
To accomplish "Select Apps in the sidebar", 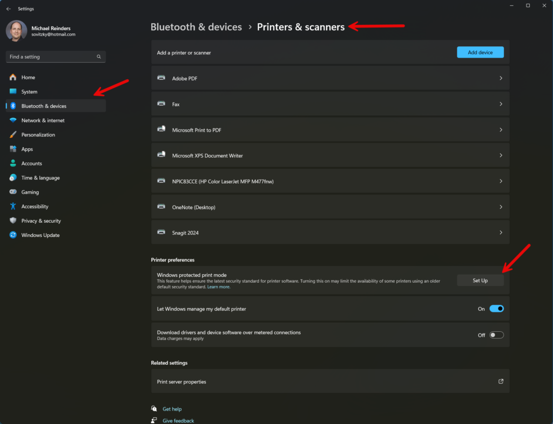I will click(56, 149).
